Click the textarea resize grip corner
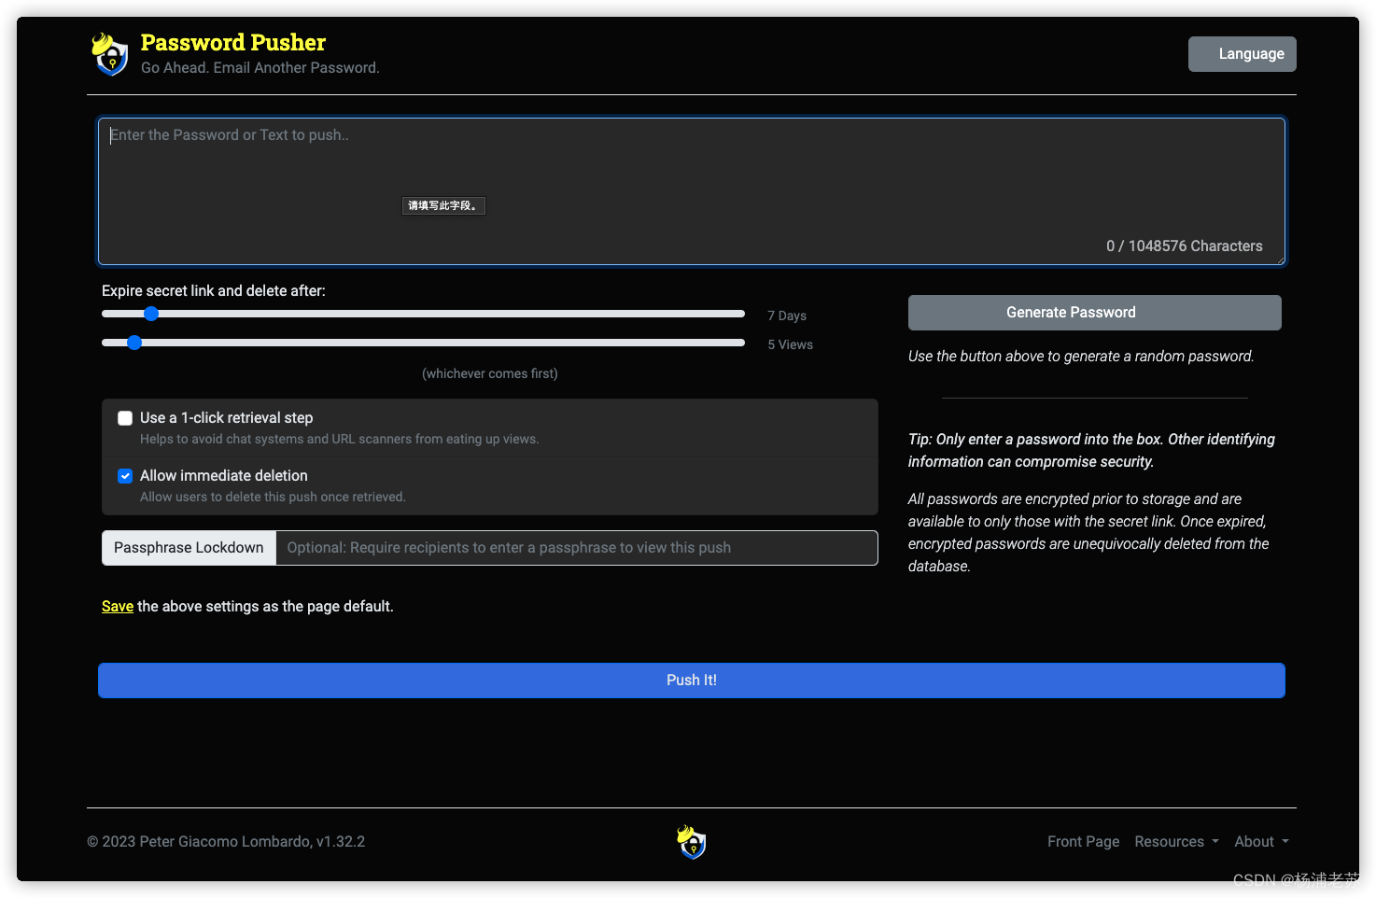 click(x=1279, y=259)
